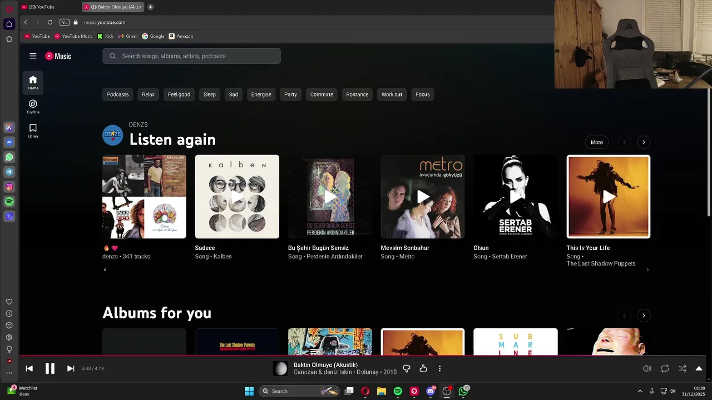Select the Relax mood chip
Viewport: 712px width, 400px height.
148,94
